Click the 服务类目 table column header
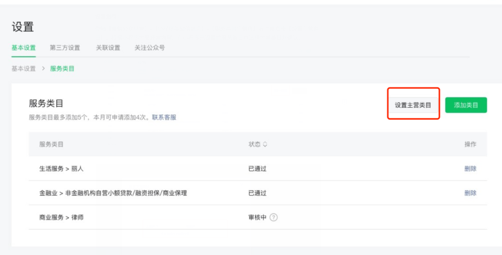The height and width of the screenshot is (255, 502). 51,144
